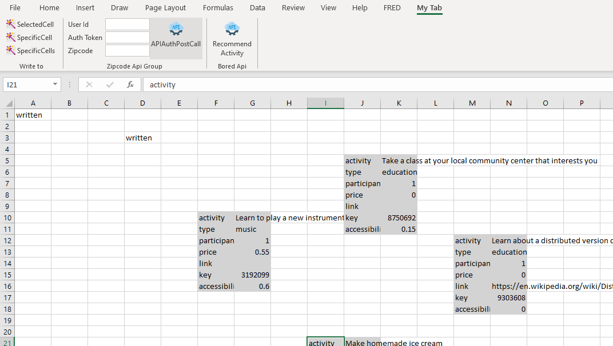
Task: Select the activity label in cell F10
Action: coord(216,218)
